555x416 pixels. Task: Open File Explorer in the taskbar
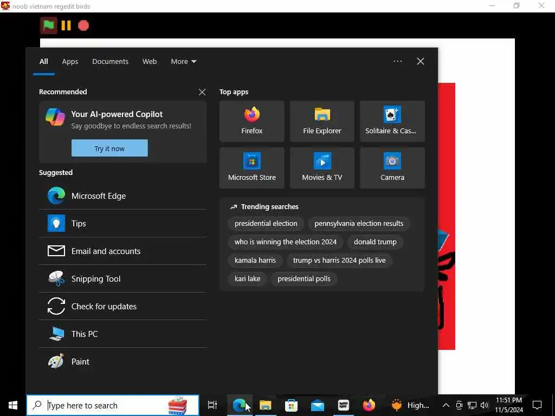click(x=266, y=405)
